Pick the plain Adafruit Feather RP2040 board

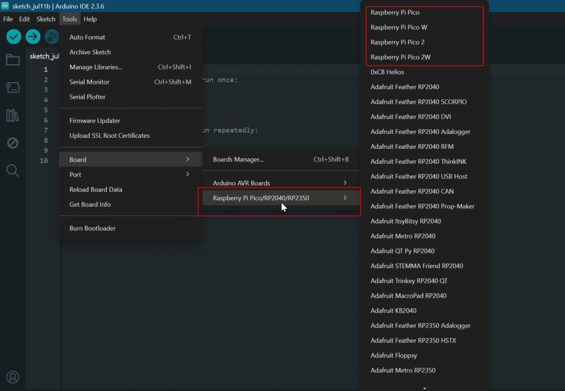[x=424, y=87]
